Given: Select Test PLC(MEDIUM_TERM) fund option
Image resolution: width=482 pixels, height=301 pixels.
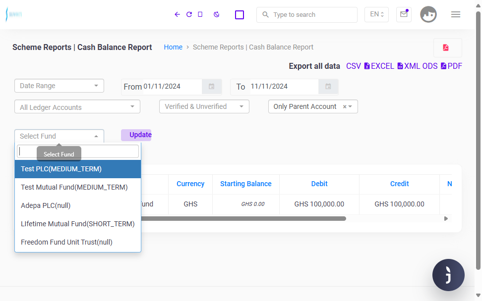Looking at the screenshot, I should [x=78, y=169].
